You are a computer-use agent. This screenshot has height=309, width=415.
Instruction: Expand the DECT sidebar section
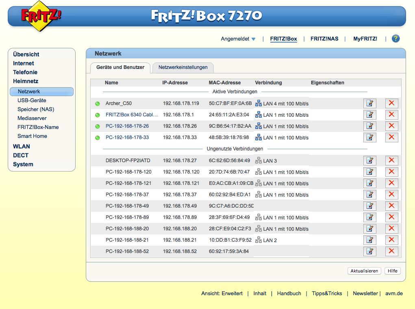point(21,156)
